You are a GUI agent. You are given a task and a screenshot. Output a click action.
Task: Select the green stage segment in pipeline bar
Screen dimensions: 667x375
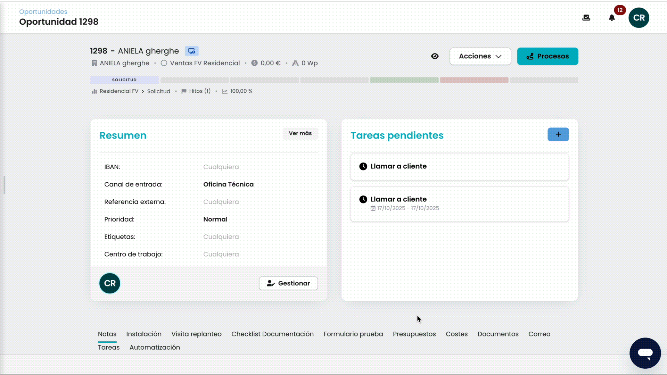404,80
